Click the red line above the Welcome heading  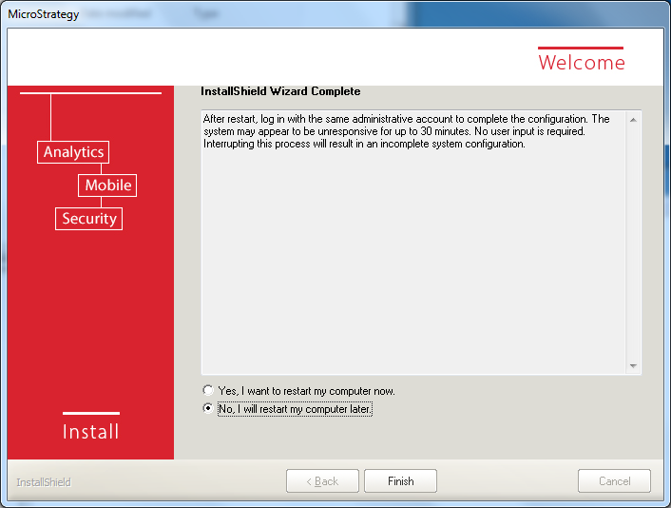pos(581,48)
